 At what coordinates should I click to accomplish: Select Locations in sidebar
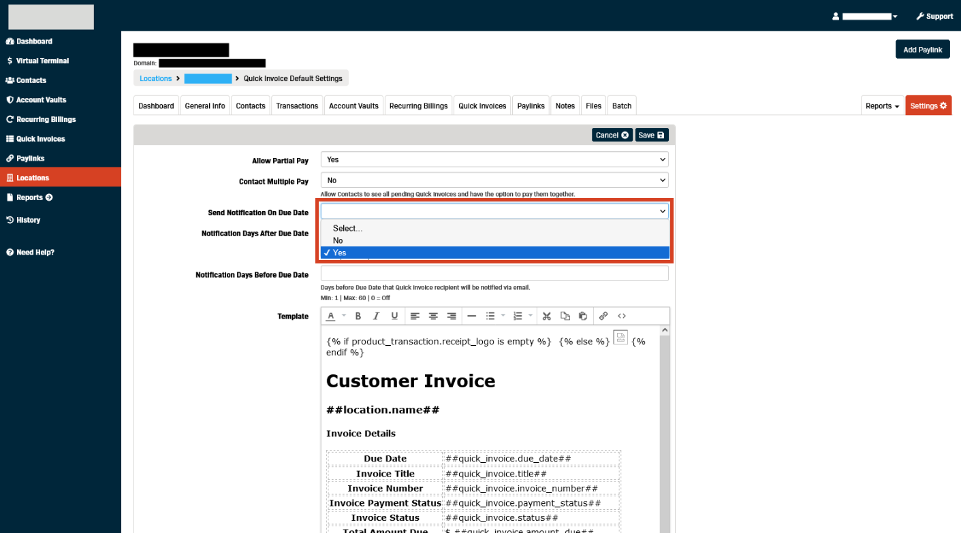61,178
